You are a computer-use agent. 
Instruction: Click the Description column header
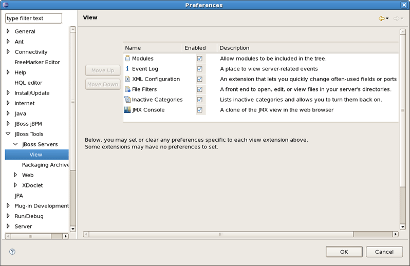tap(308, 48)
